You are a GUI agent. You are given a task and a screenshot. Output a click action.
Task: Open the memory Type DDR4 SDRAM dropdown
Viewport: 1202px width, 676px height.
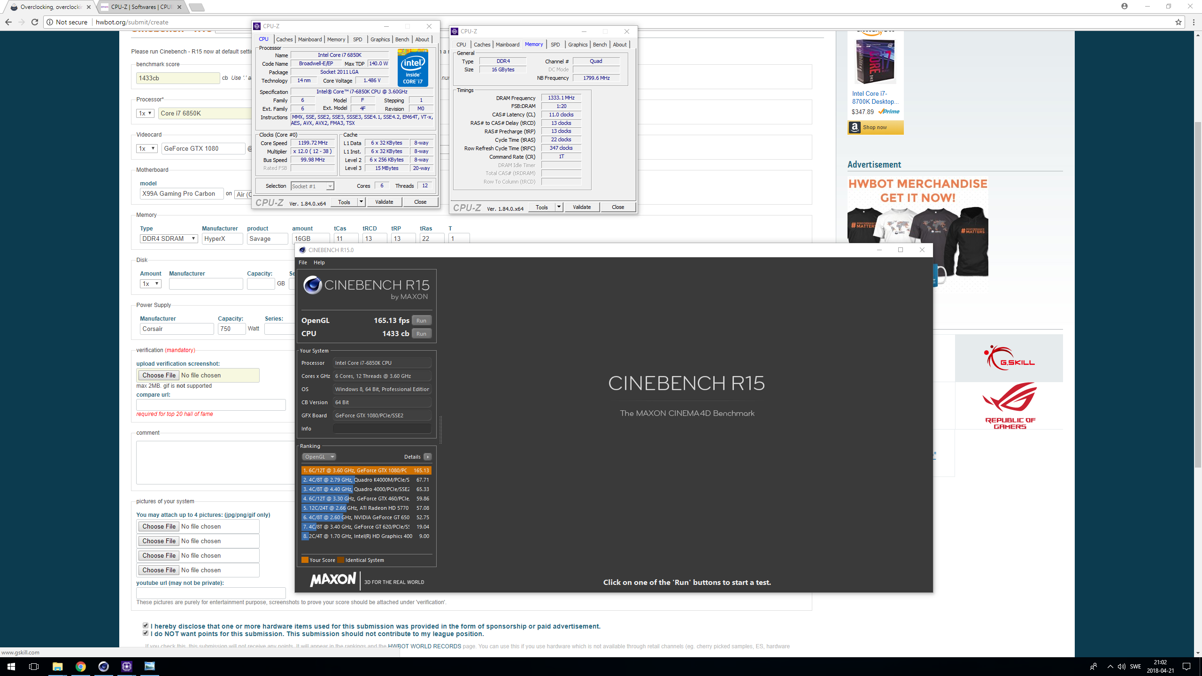(x=169, y=238)
